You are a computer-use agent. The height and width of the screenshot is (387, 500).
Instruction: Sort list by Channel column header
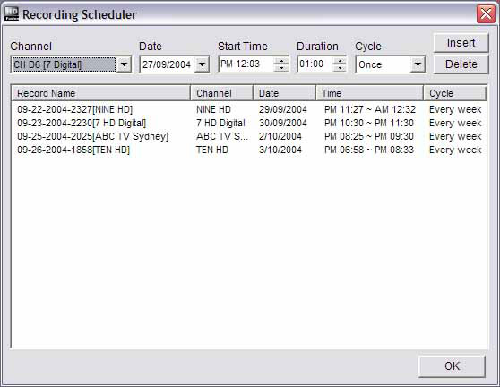click(x=221, y=93)
